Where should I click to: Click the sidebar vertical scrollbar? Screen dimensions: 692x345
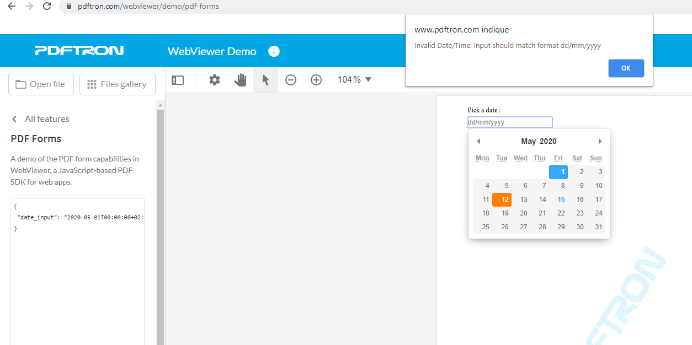[161, 226]
